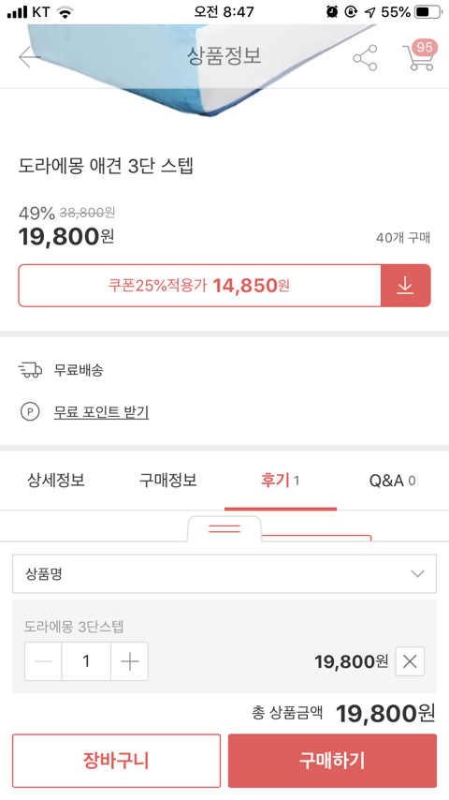Image resolution: width=449 pixels, height=800 pixels.
Task: Decrease quantity with the minus button
Action: coord(43,661)
